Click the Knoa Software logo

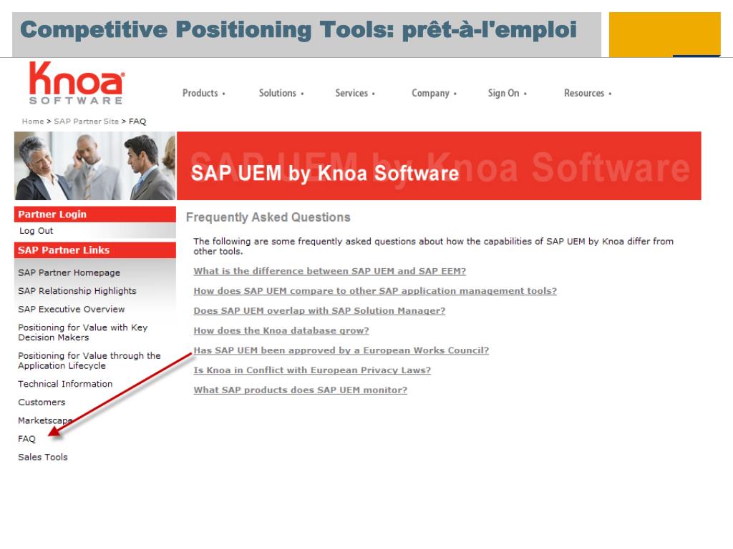[x=77, y=83]
